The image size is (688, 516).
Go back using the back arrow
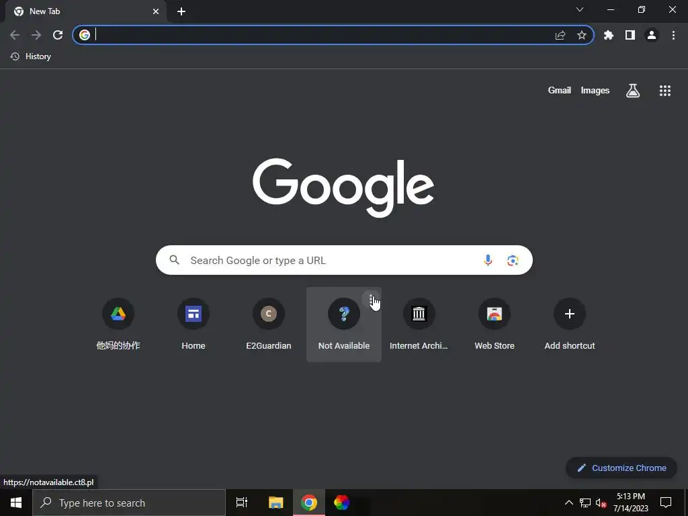(15, 35)
